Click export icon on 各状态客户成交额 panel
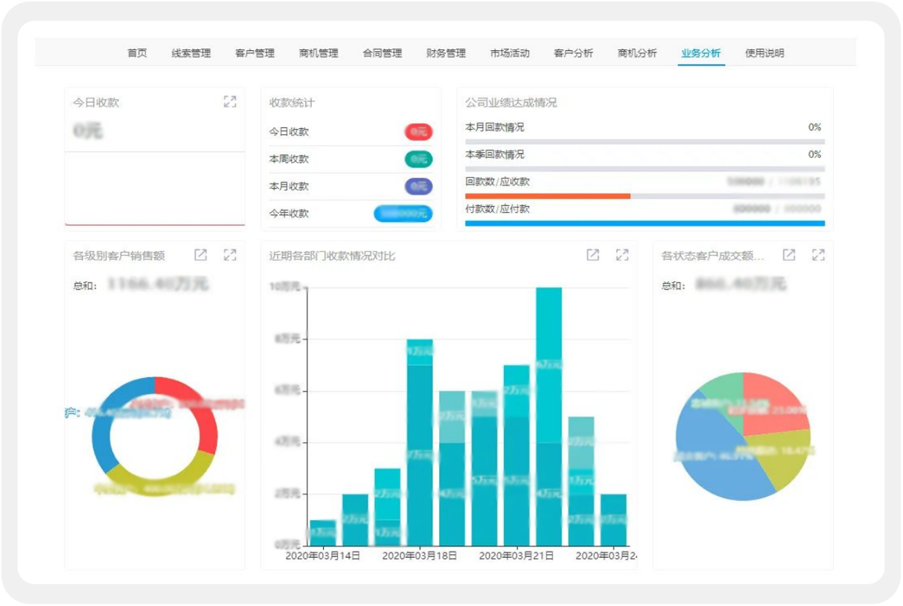This screenshot has width=903, height=606. (x=789, y=255)
